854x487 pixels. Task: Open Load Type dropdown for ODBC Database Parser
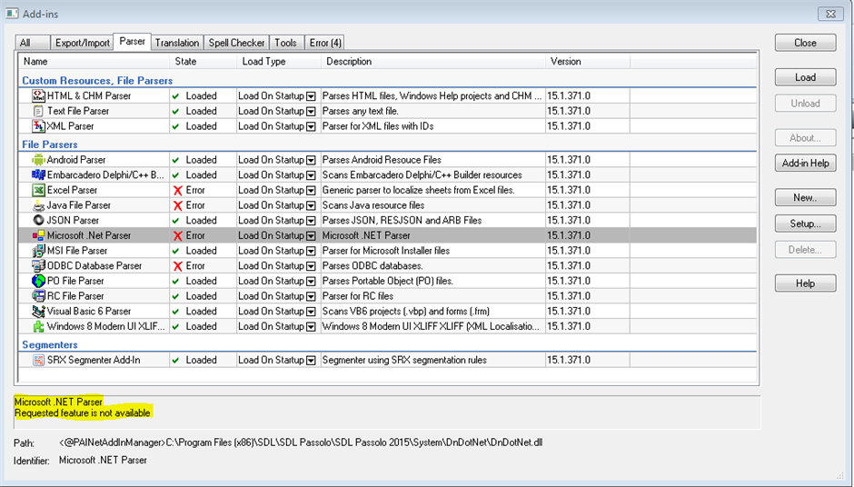click(311, 266)
